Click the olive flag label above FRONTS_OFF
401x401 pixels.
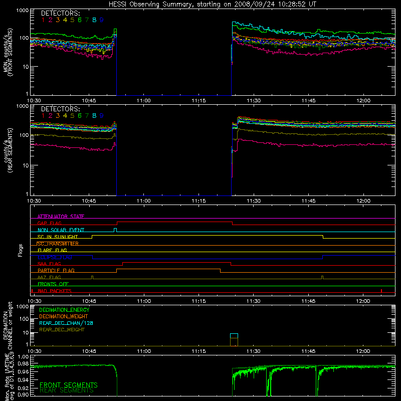pos(49,277)
